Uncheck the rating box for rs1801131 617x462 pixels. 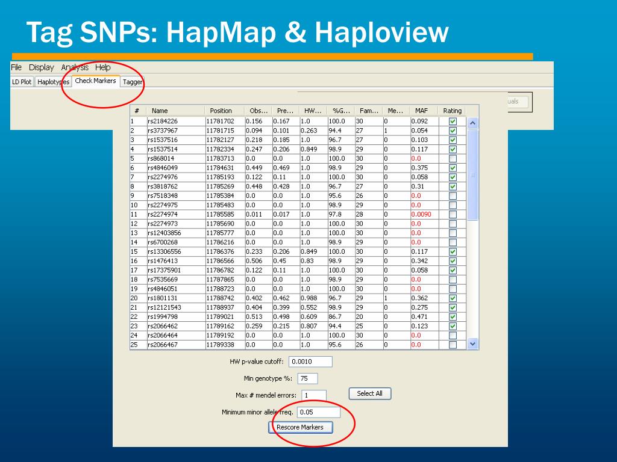(x=453, y=298)
